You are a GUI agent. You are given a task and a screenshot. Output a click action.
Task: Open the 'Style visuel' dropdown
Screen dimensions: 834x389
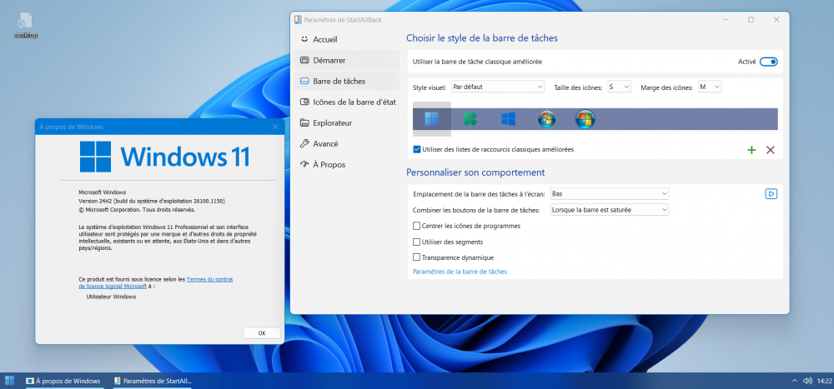(x=497, y=87)
